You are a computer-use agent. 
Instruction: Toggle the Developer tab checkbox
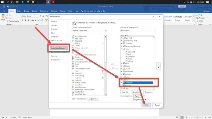click(x=124, y=83)
